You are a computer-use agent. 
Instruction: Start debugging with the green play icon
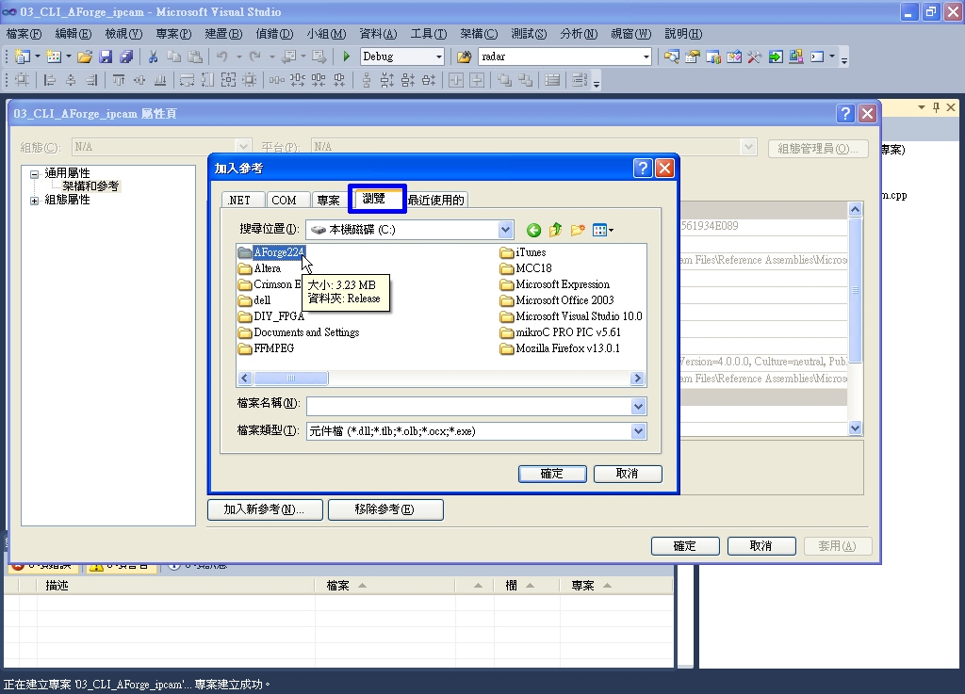pos(345,56)
